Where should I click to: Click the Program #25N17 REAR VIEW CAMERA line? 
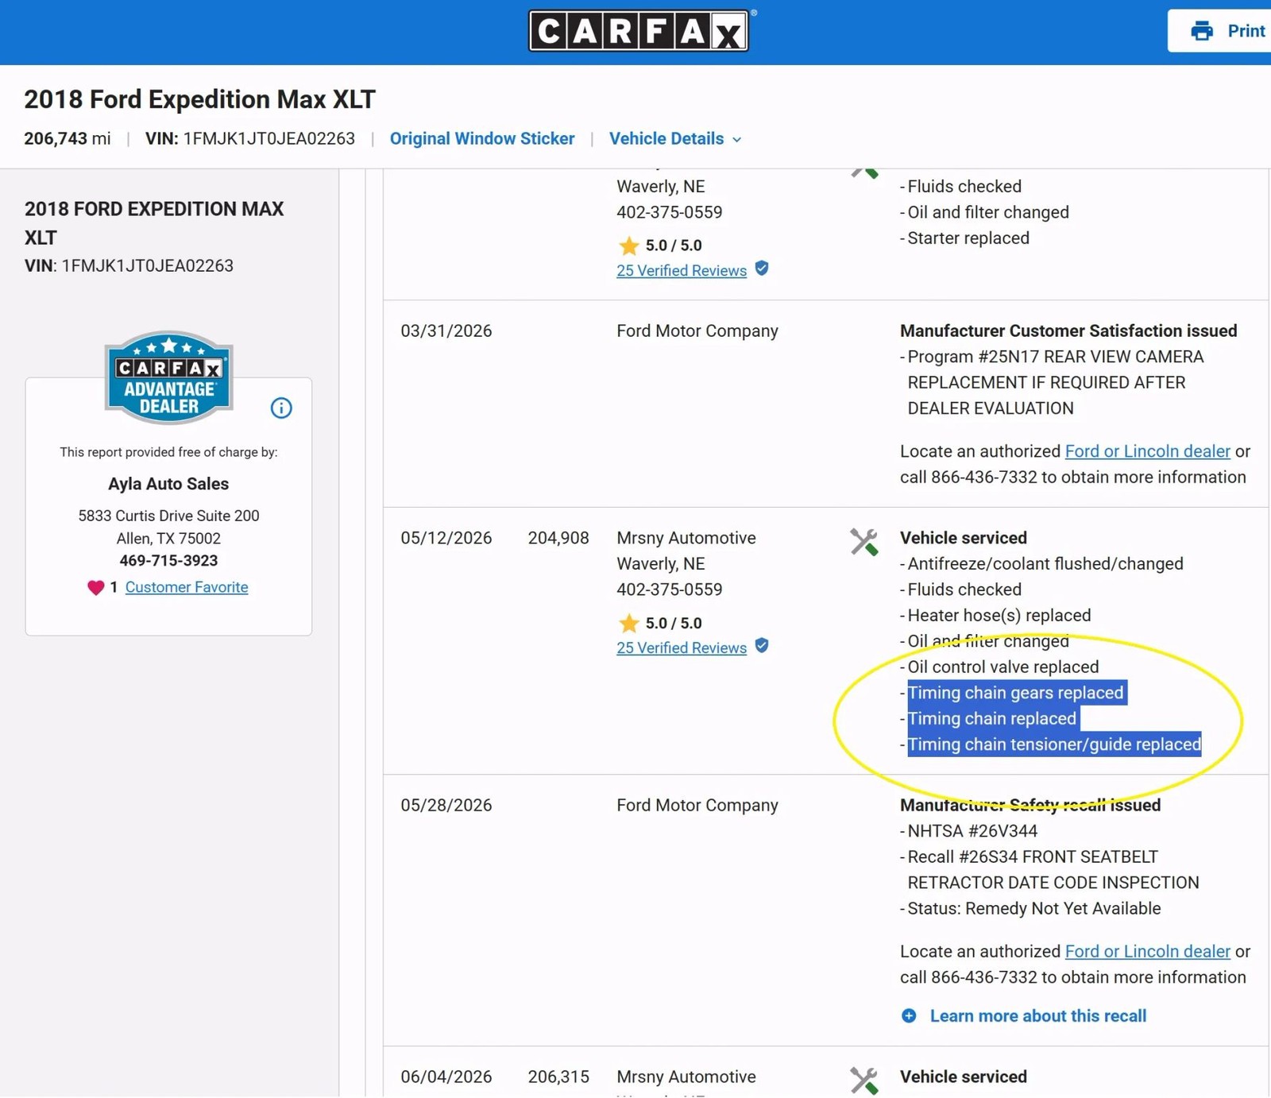pos(1056,358)
